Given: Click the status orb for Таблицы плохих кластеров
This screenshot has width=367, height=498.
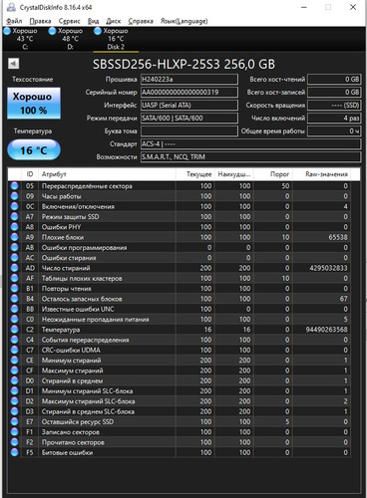Looking at the screenshot, I should pos(14,278).
